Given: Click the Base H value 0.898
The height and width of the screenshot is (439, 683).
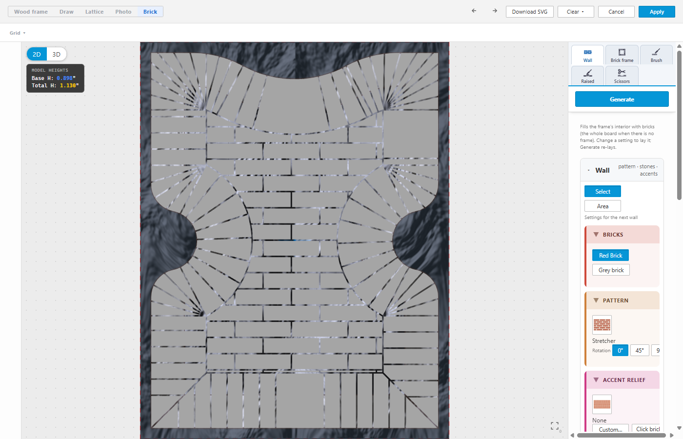Looking at the screenshot, I should [64, 78].
